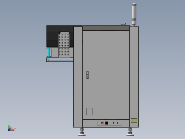
Task: Click the orange switch on bottom panel
Action: click(x=102, y=123)
